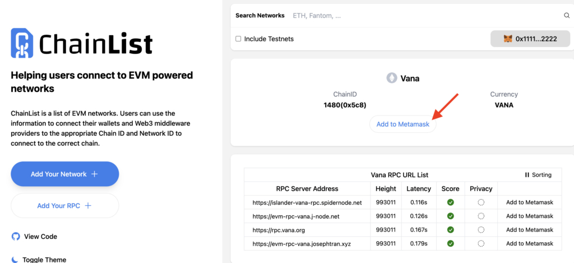Click the GitHub icon beside View Code
The width and height of the screenshot is (574, 263).
(15, 236)
